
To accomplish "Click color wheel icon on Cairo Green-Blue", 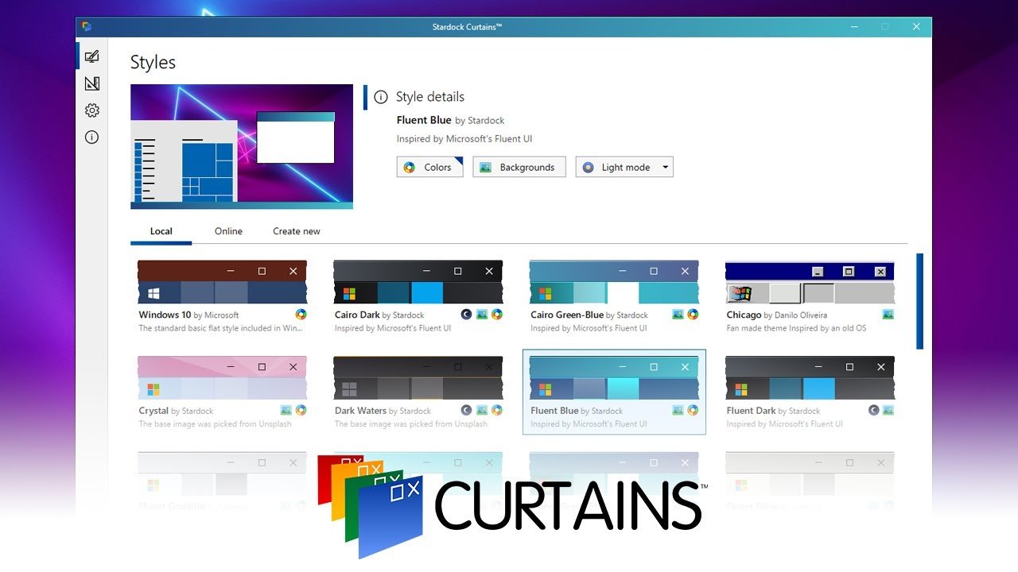I will (693, 315).
